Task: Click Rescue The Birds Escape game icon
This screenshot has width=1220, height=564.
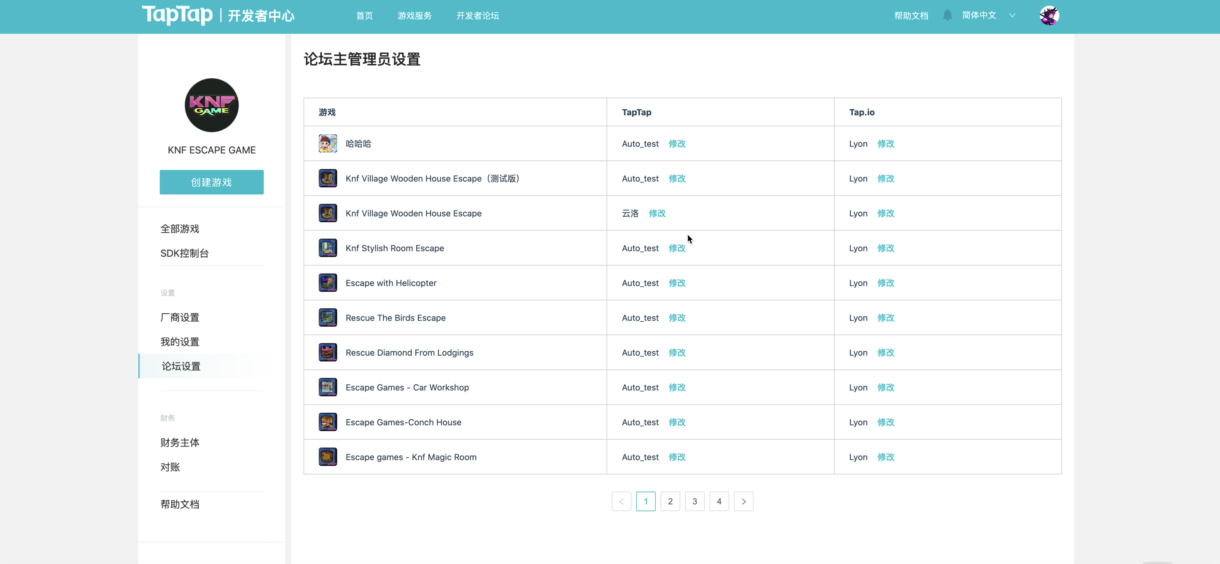Action: (328, 318)
